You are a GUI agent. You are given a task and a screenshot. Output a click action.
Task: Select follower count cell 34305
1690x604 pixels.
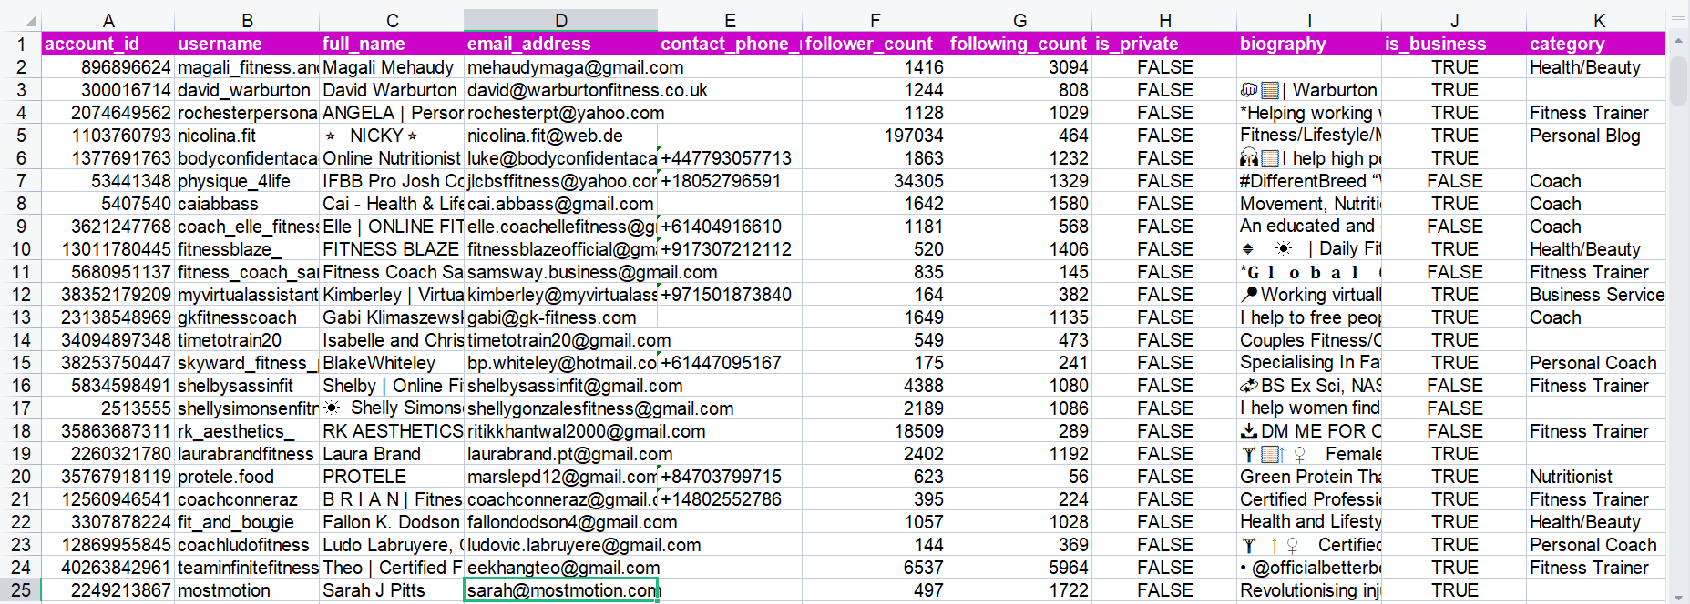[x=875, y=181]
